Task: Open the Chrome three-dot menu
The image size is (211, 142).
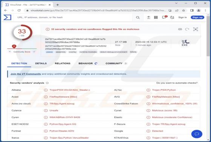Action: [x=205, y=10]
